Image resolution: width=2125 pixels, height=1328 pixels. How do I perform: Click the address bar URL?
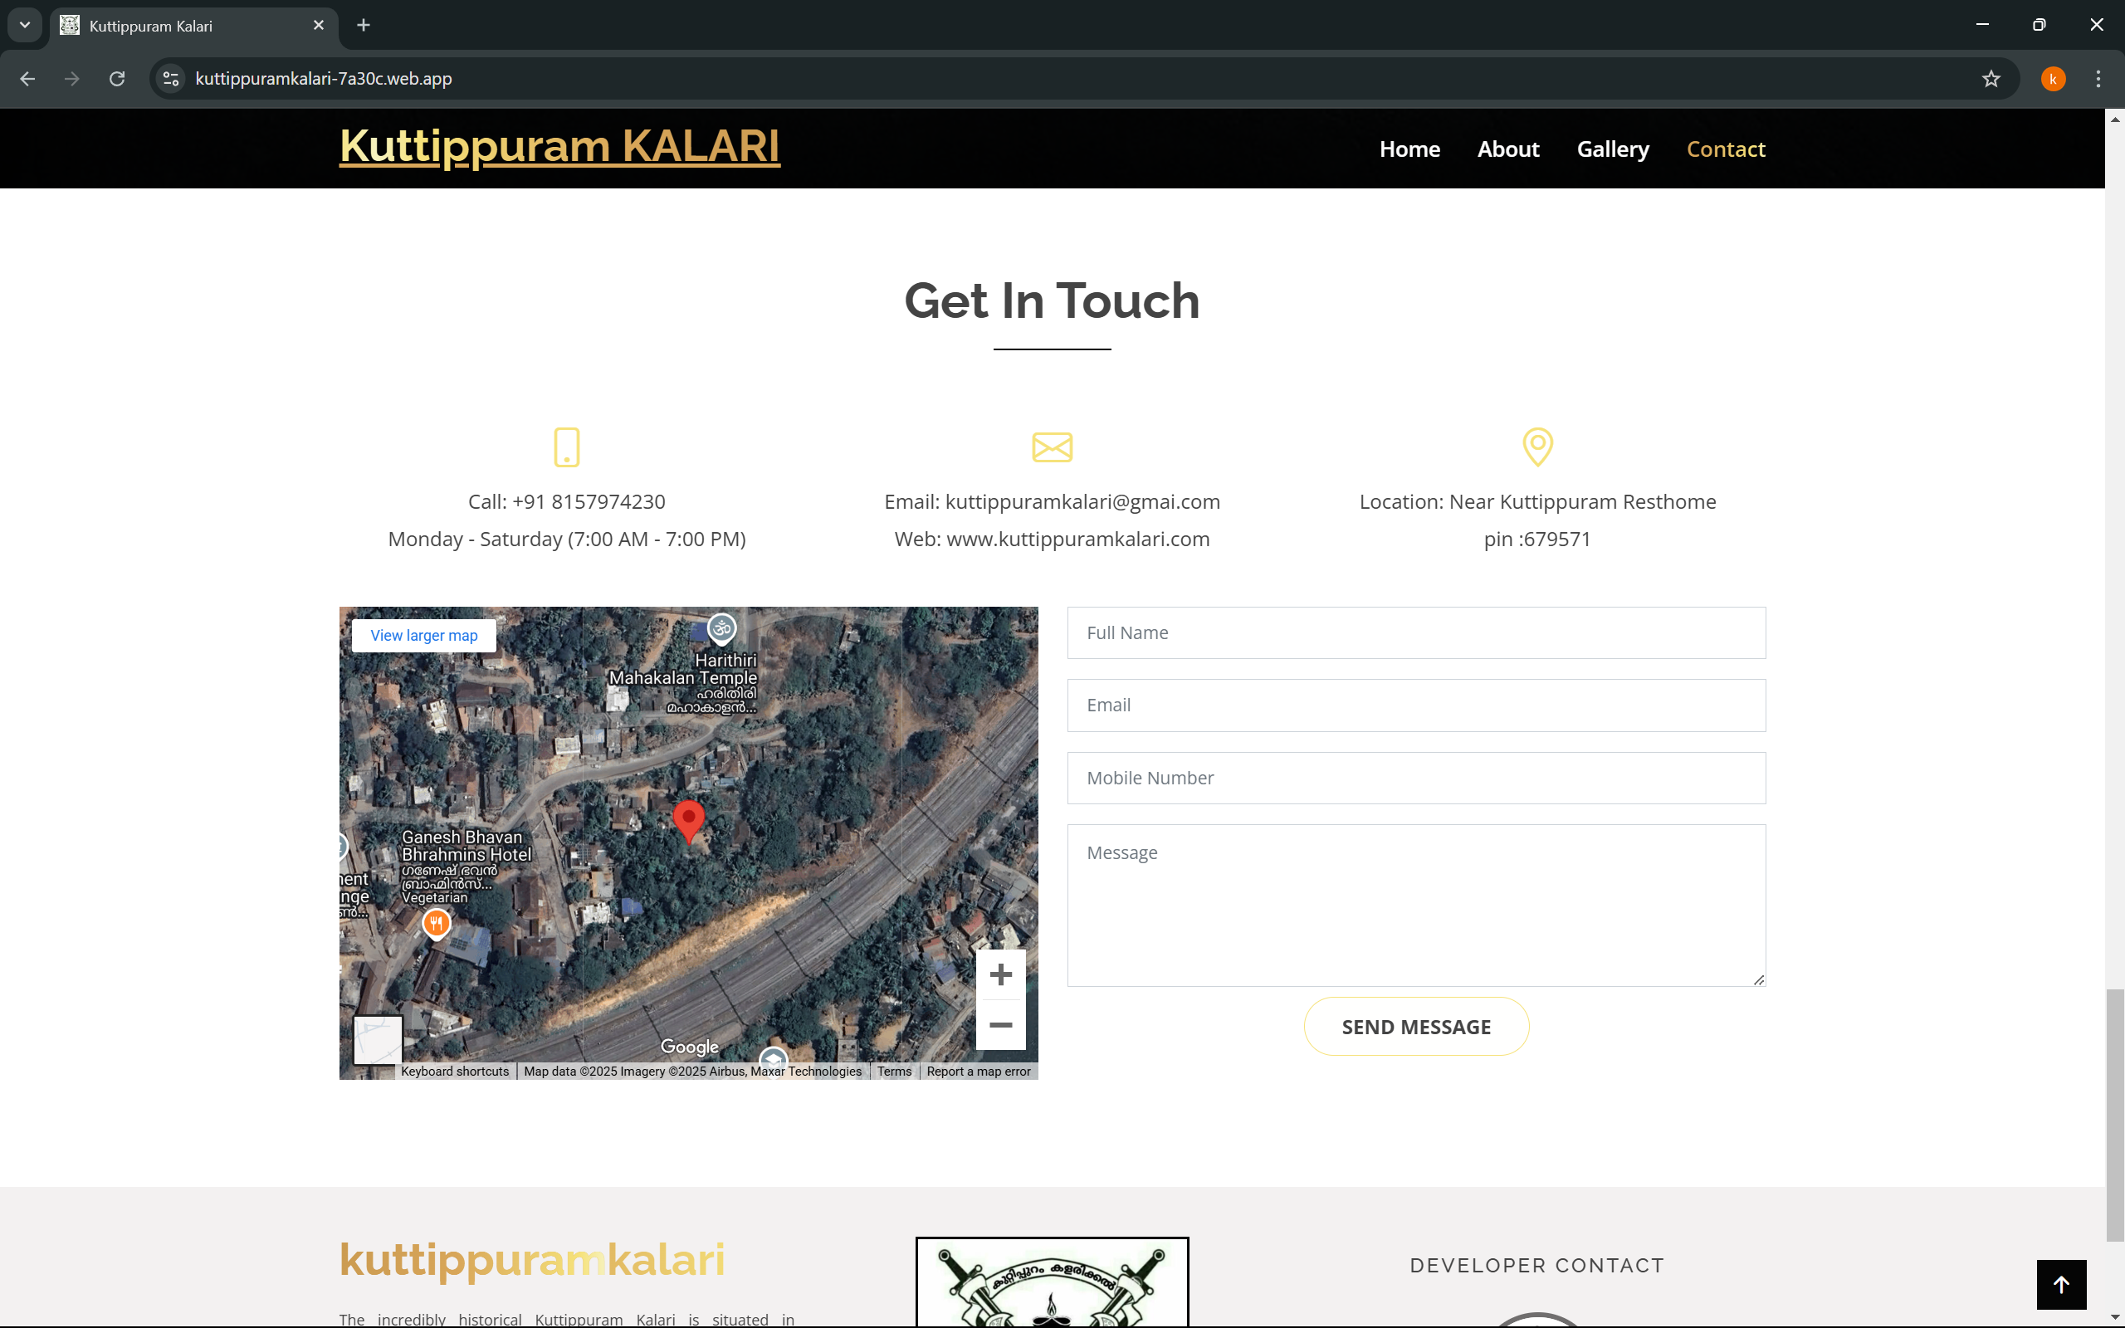(323, 79)
